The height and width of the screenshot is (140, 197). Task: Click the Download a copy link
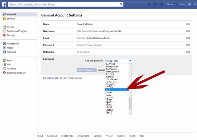(x=51, y=78)
